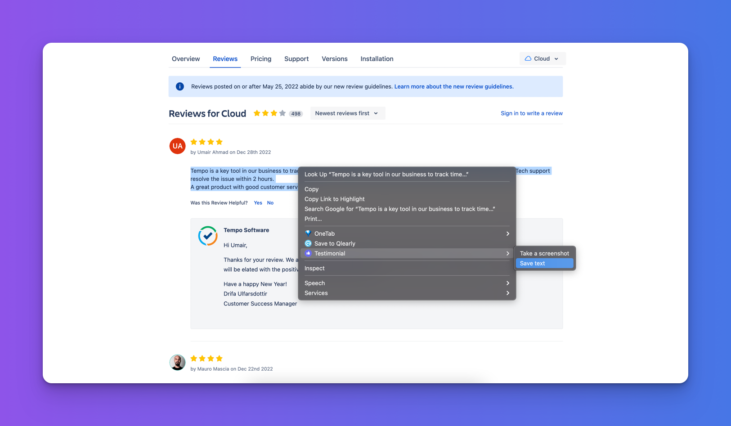Mark review helpful with Yes
This screenshot has height=426, width=731.
(x=258, y=203)
